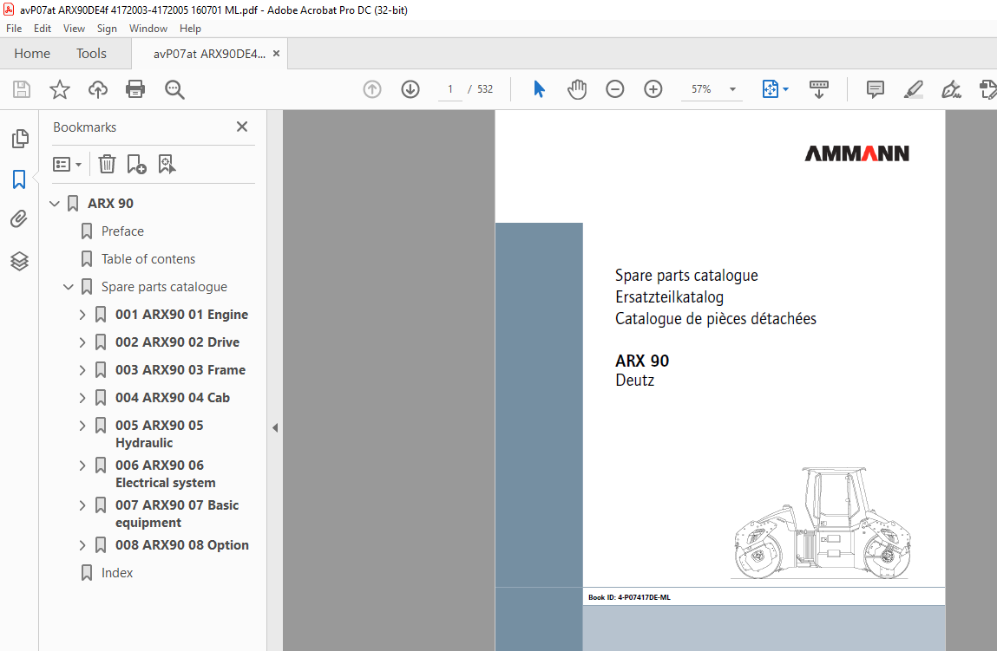Activate the Hand pan tool
The image size is (997, 651).
[577, 89]
